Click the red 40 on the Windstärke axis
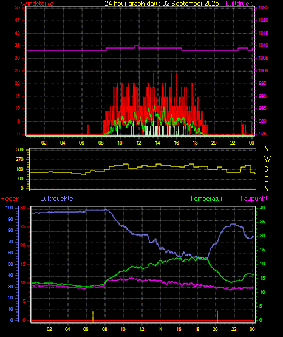This screenshot has width=283, height=337. (x=18, y=33)
